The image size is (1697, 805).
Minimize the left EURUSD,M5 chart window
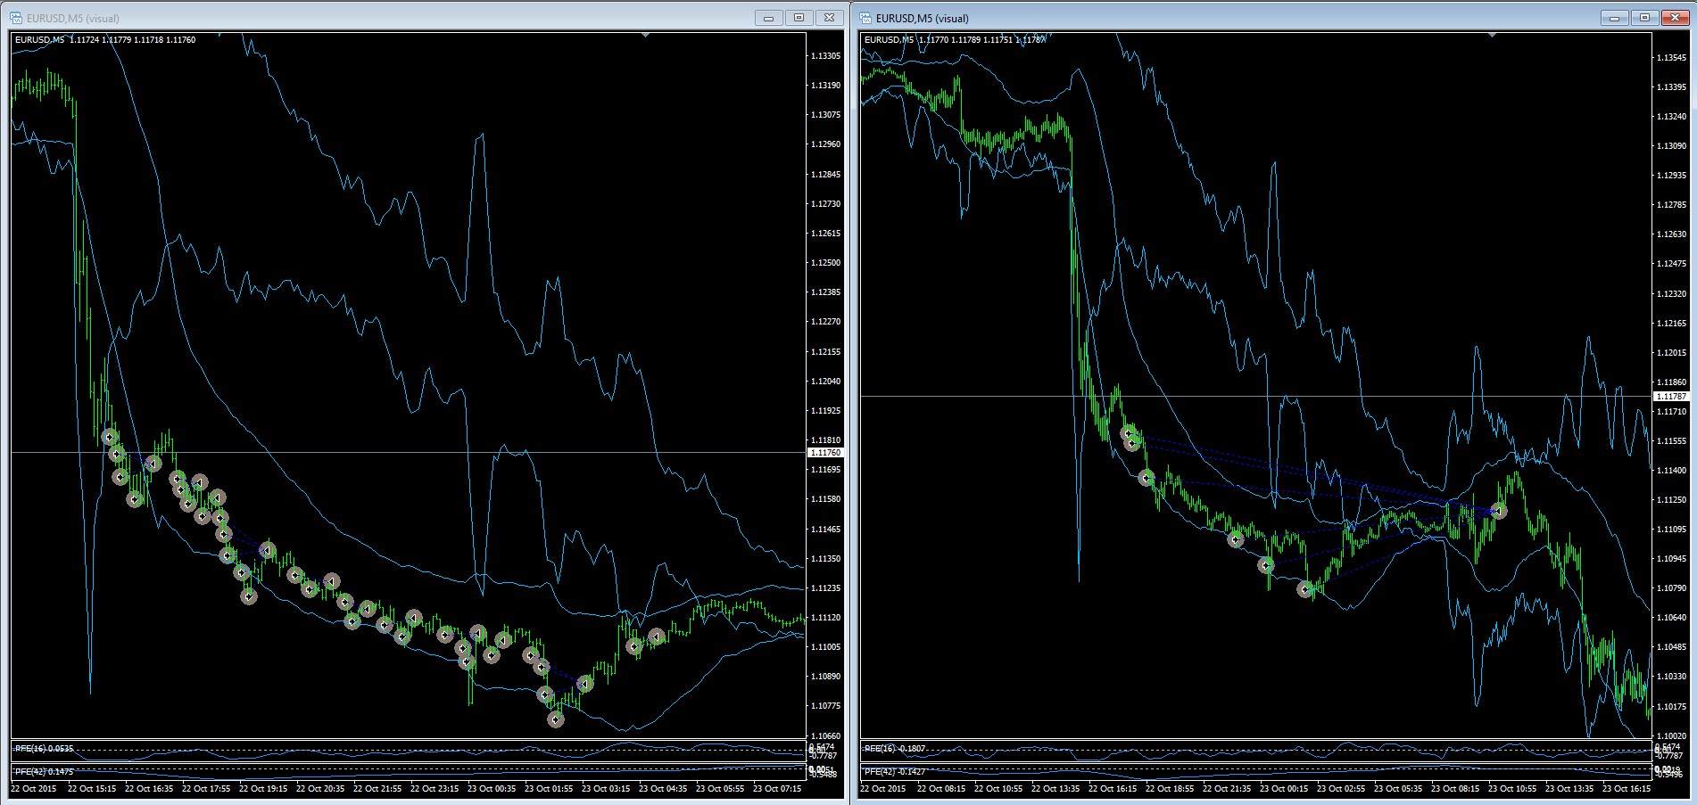pyautogui.click(x=768, y=18)
